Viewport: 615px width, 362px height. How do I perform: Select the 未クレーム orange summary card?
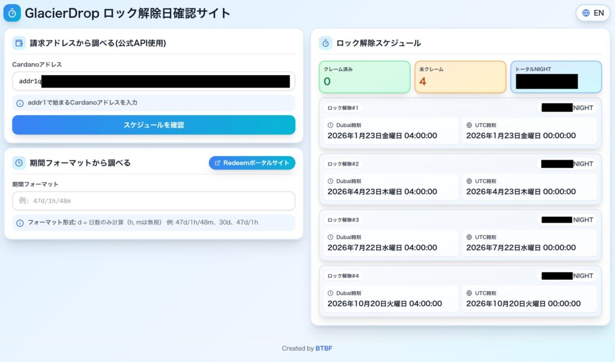coord(460,77)
